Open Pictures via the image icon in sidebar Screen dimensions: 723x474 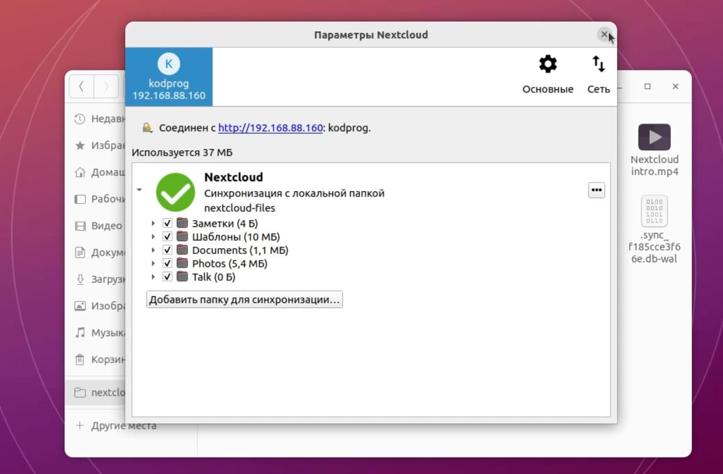pos(80,306)
